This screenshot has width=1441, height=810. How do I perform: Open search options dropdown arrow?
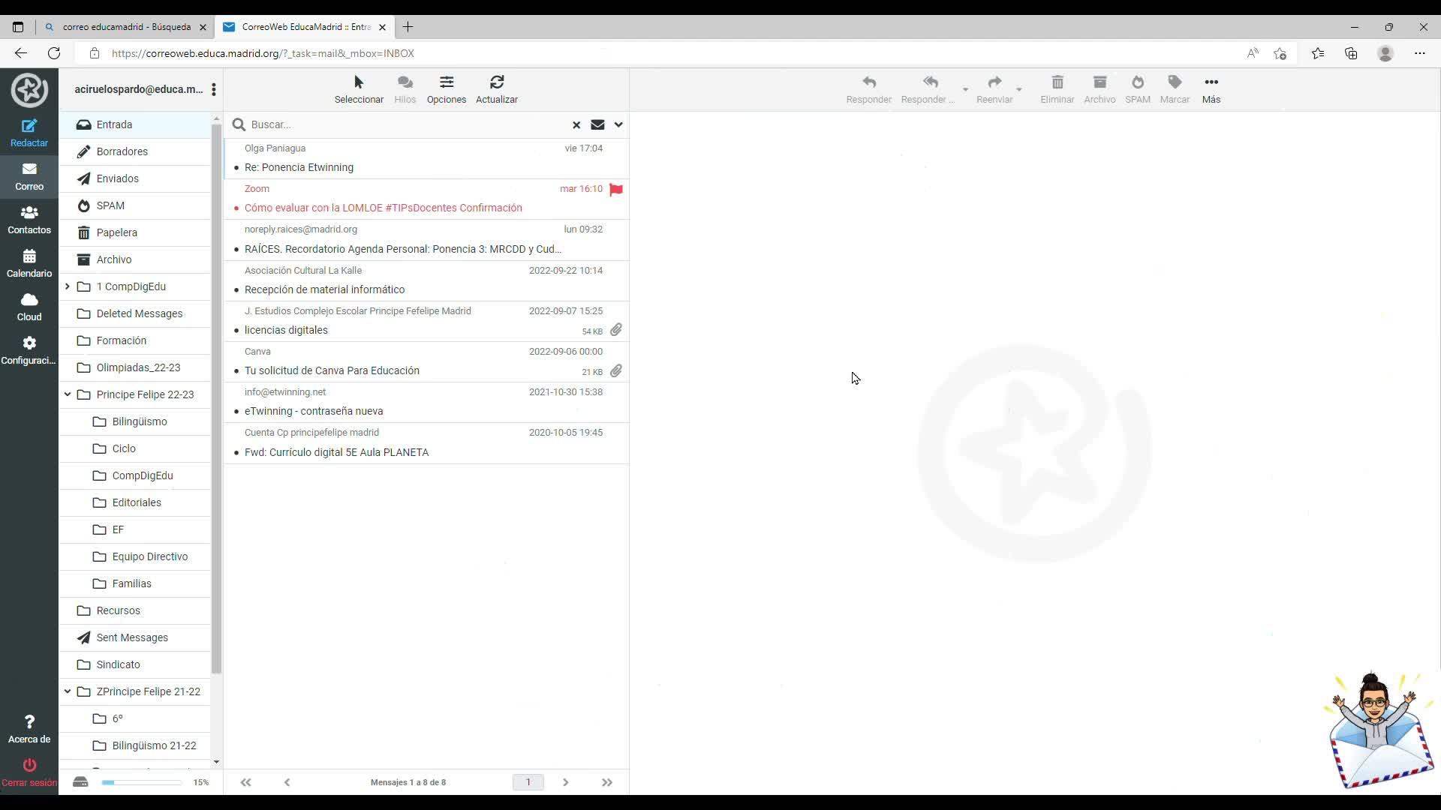[x=618, y=124]
